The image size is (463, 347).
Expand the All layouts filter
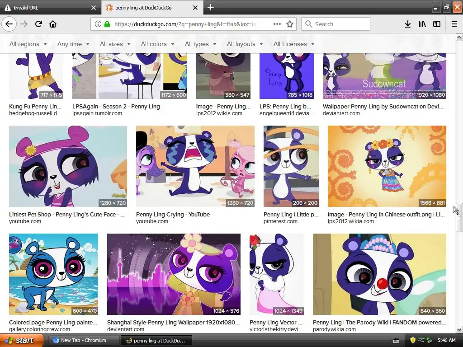(245, 44)
